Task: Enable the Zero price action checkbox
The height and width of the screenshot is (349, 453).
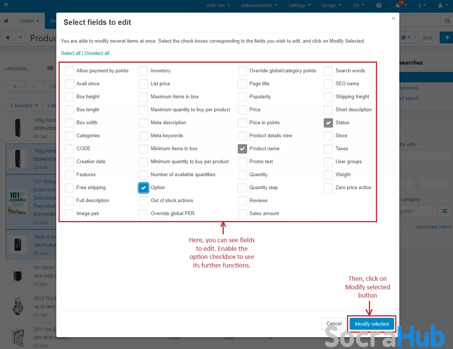Action: pyautogui.click(x=328, y=188)
